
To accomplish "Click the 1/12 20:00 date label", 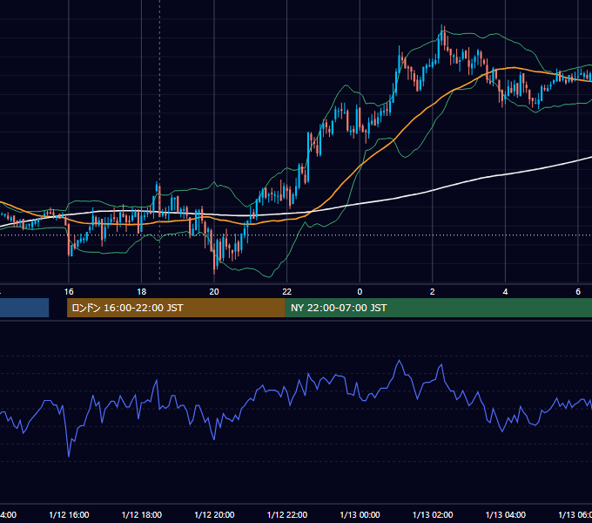I will click(x=214, y=514).
